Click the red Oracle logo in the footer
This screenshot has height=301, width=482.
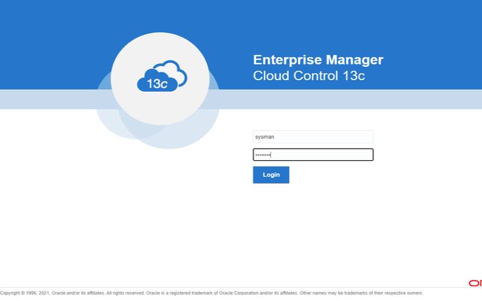point(475,283)
